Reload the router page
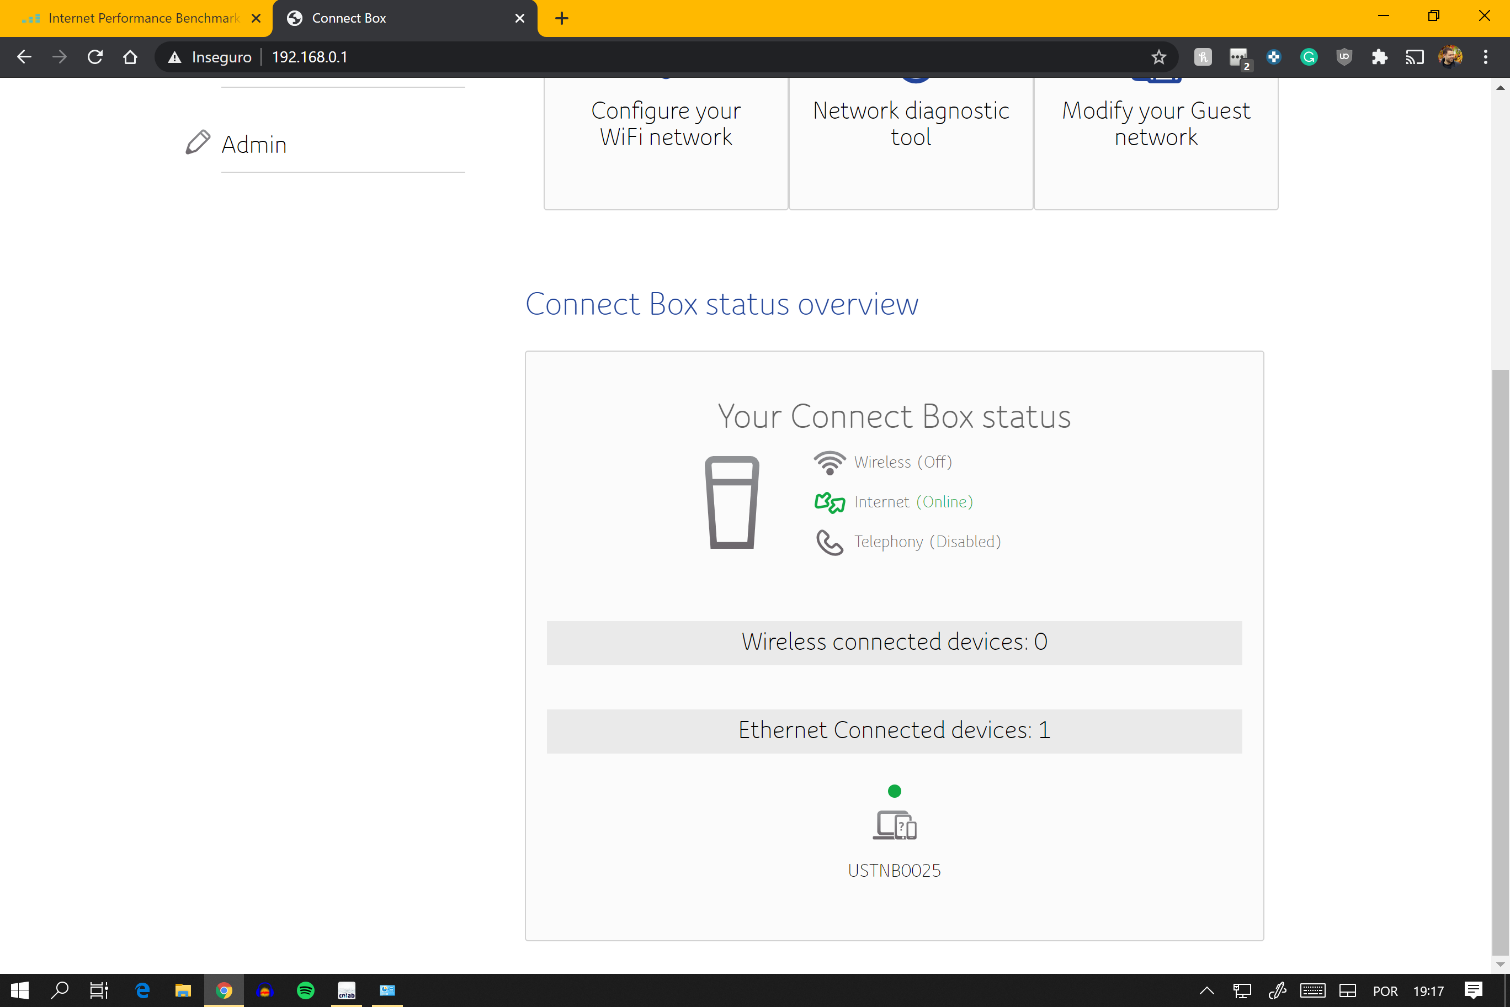The height and width of the screenshot is (1007, 1510). tap(95, 57)
